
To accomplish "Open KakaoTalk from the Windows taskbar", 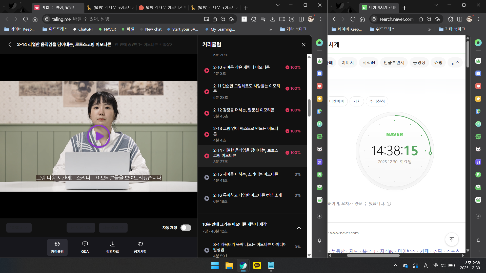I will point(257,265).
